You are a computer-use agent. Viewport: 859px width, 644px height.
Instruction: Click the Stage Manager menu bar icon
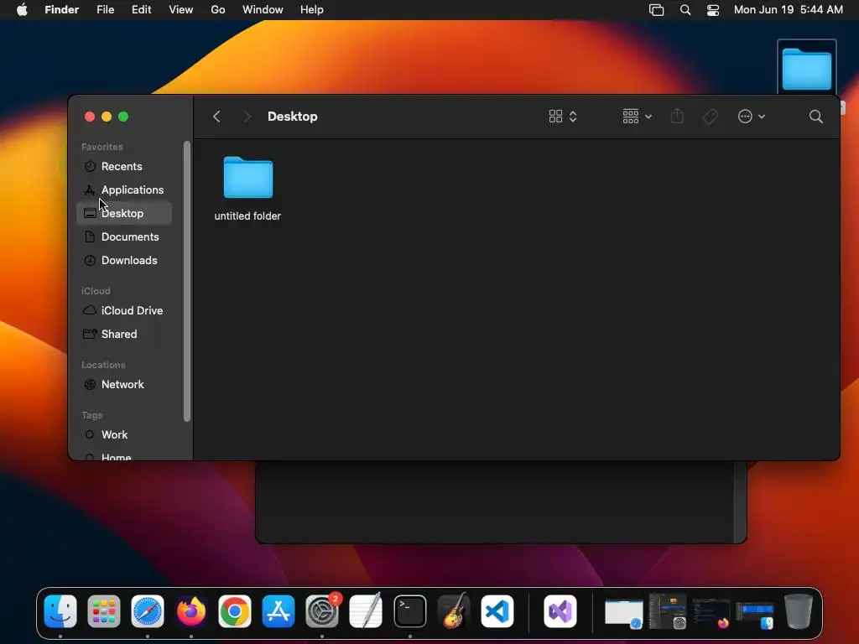656,10
